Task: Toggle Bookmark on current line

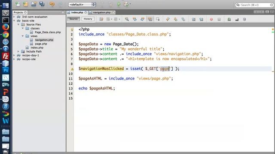Action: pos(183,19)
